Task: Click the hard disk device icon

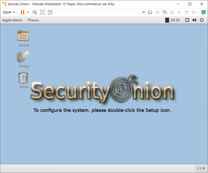Action: pos(150,12)
